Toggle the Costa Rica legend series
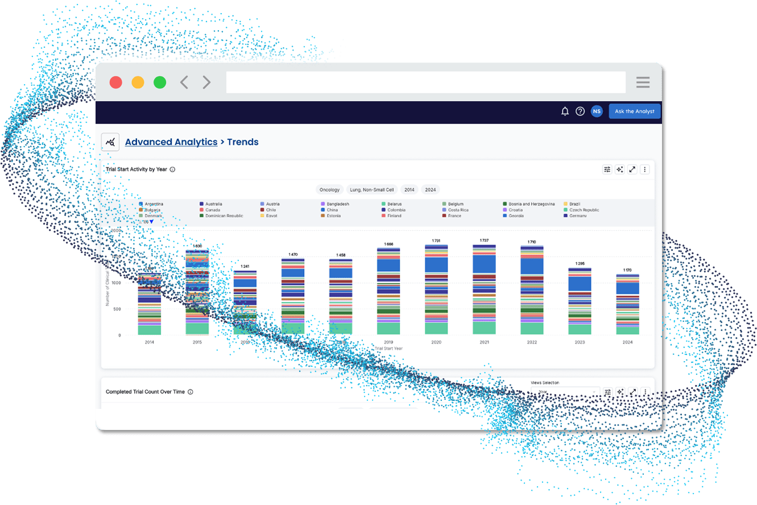 pyautogui.click(x=455, y=210)
